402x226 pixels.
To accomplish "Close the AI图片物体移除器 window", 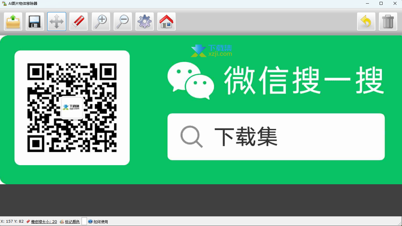I will coord(395,4).
